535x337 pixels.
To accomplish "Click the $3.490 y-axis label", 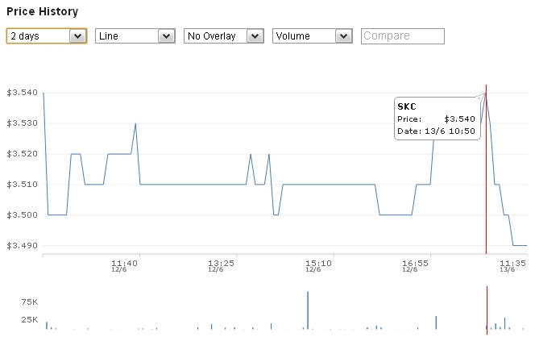I will coord(20,245).
